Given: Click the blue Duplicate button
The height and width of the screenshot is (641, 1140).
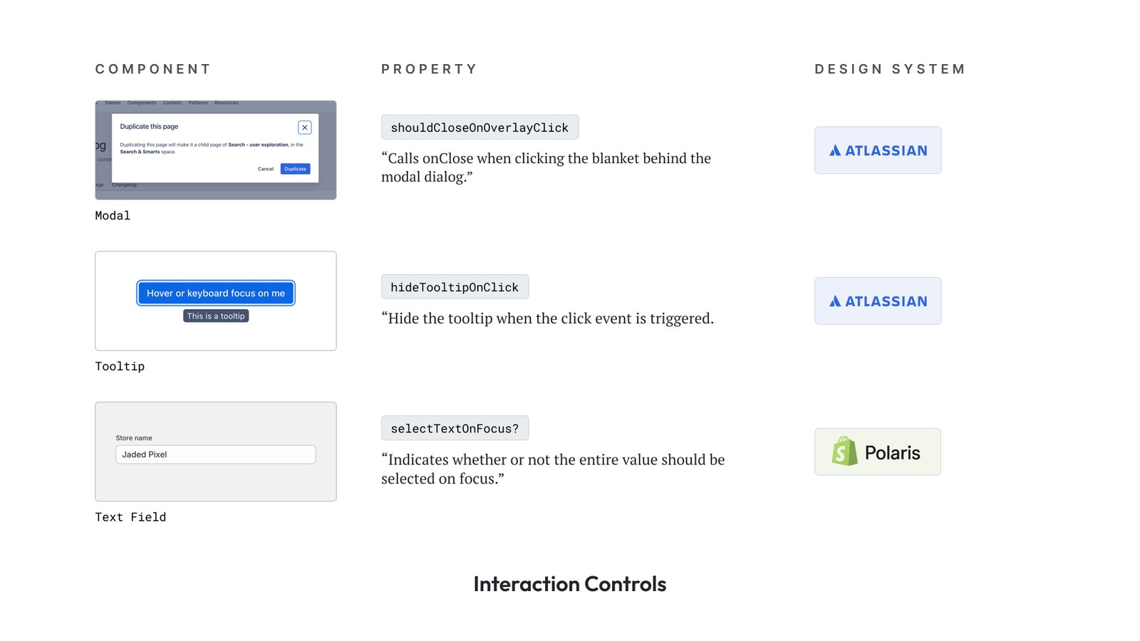Looking at the screenshot, I should click(x=295, y=169).
